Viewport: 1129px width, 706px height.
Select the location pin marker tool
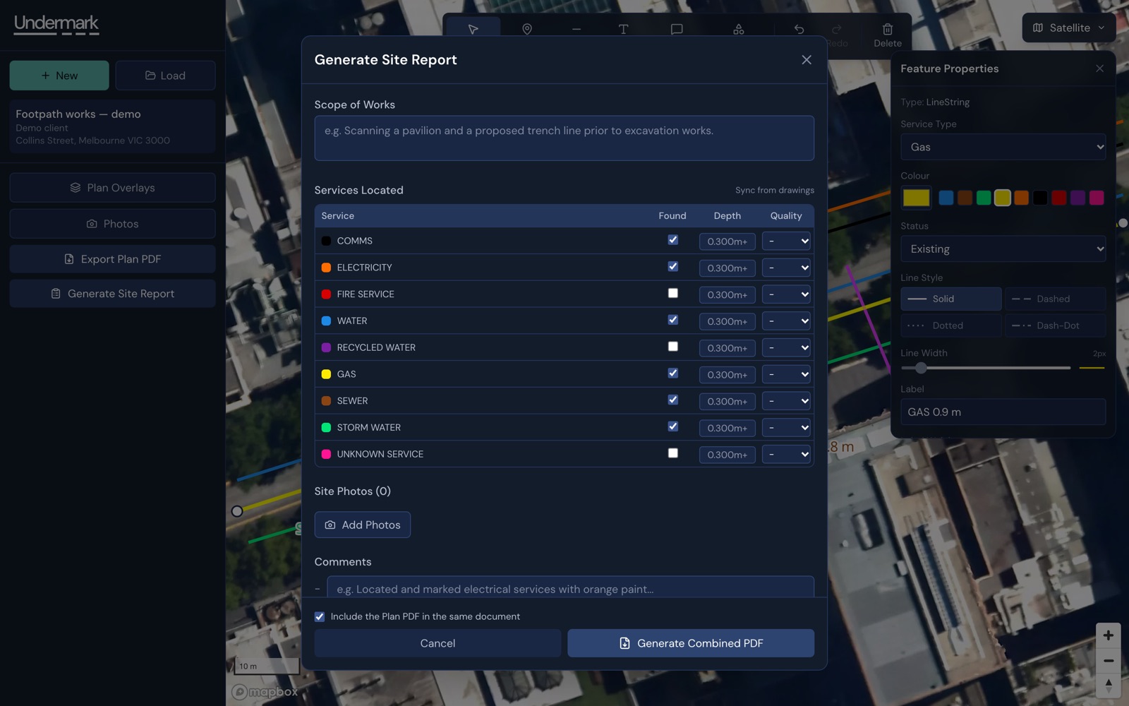pyautogui.click(x=527, y=29)
